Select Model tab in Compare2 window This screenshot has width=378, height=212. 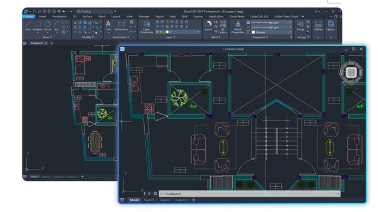134,200
